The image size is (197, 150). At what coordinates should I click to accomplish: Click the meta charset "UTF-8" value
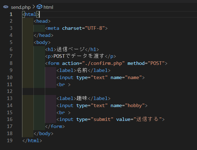coord(95,28)
